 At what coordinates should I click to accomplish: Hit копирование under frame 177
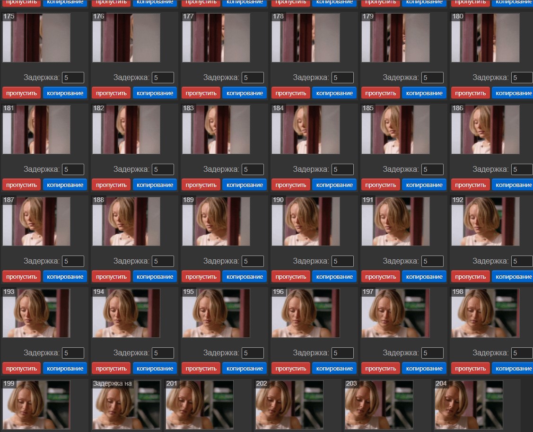click(245, 93)
